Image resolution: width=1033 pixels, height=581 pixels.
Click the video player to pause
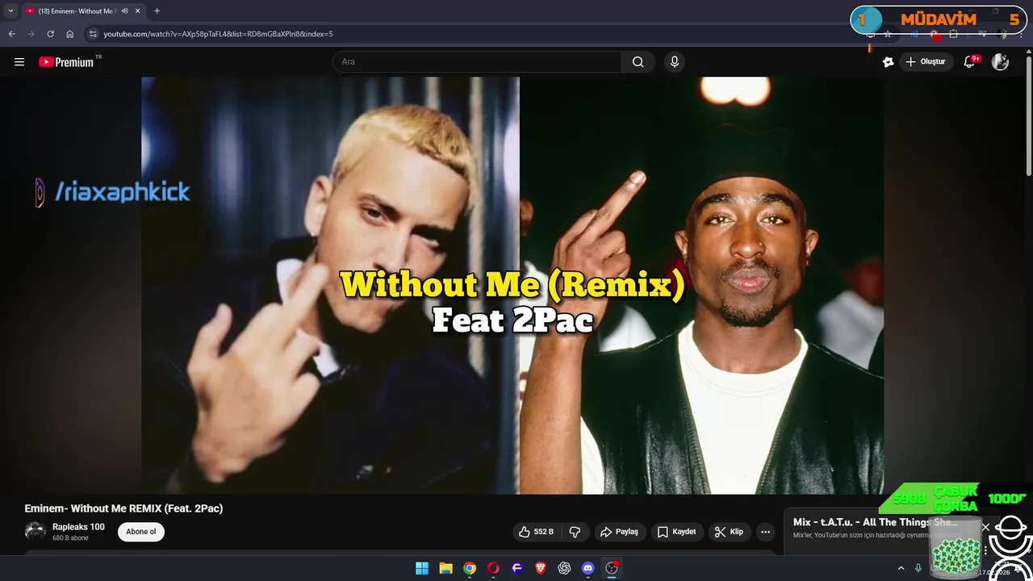click(512, 285)
